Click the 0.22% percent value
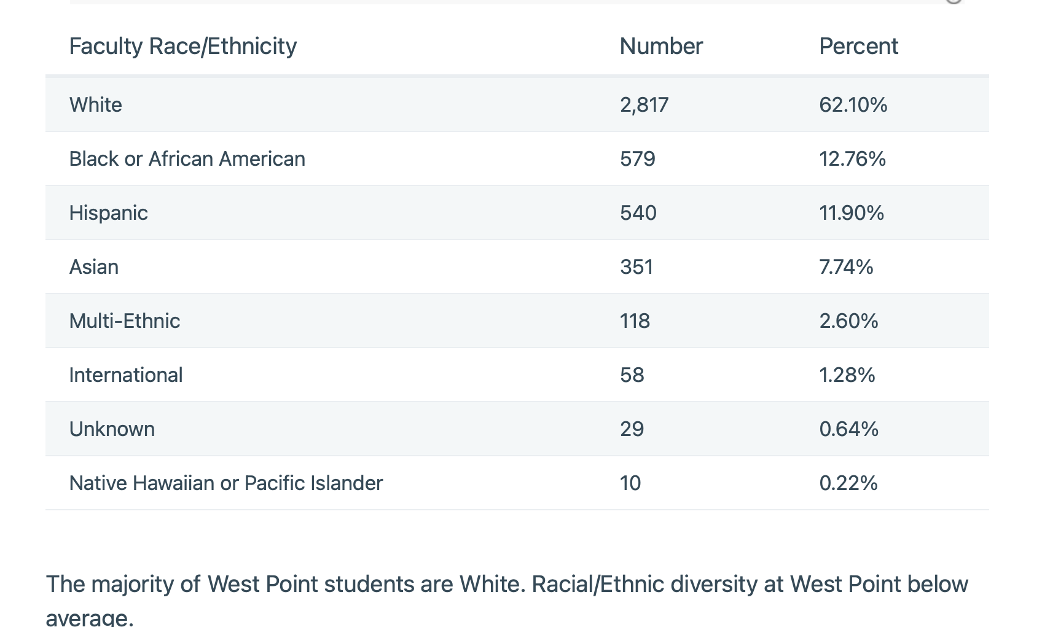1042x627 pixels. pos(848,483)
